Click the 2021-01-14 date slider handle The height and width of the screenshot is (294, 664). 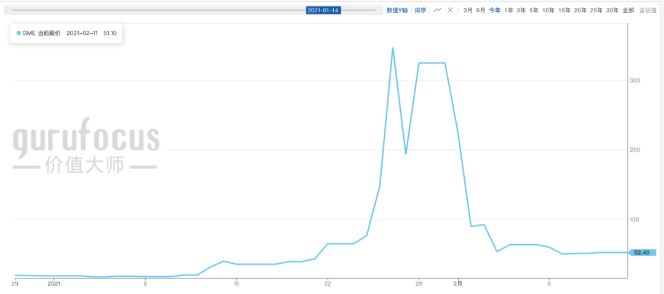323,10
